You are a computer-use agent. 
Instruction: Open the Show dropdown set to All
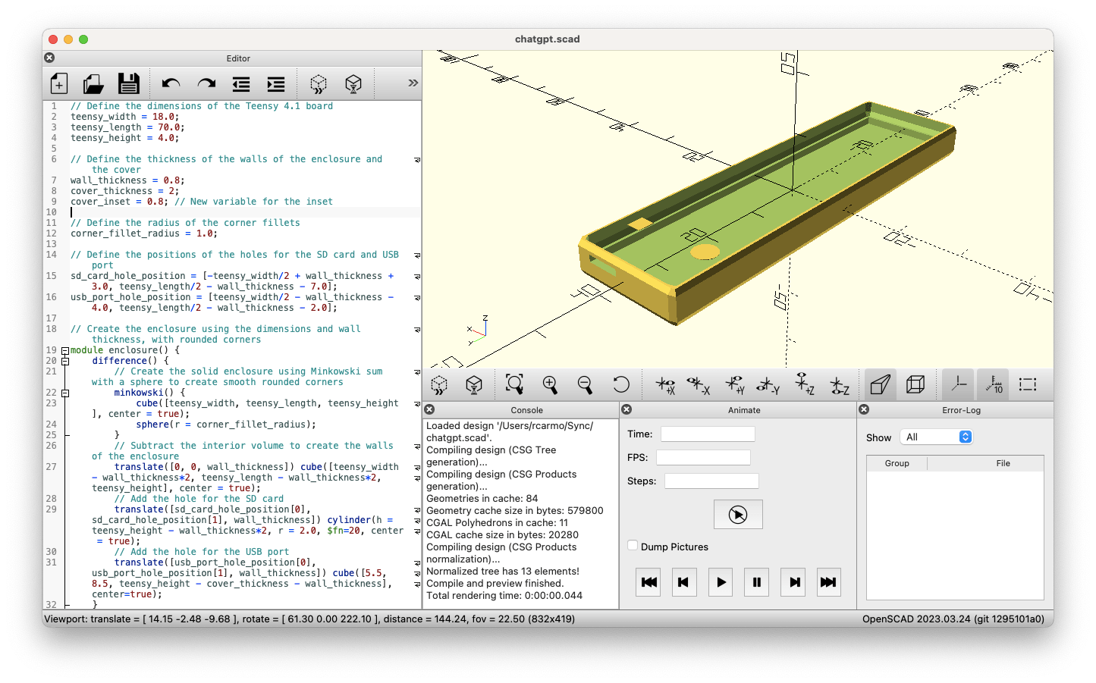(936, 437)
